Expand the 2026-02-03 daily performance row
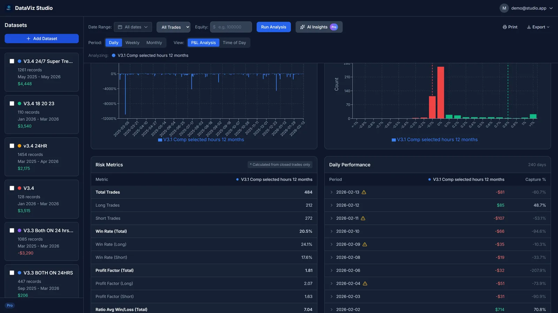558x313 pixels. pos(331,297)
